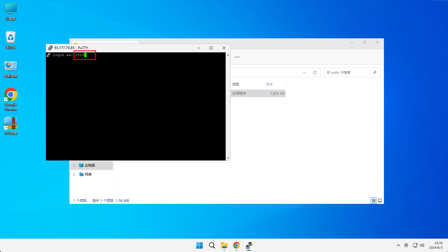The width and height of the screenshot is (448, 252).
Task: Open taskbar Search
Action: (212, 246)
